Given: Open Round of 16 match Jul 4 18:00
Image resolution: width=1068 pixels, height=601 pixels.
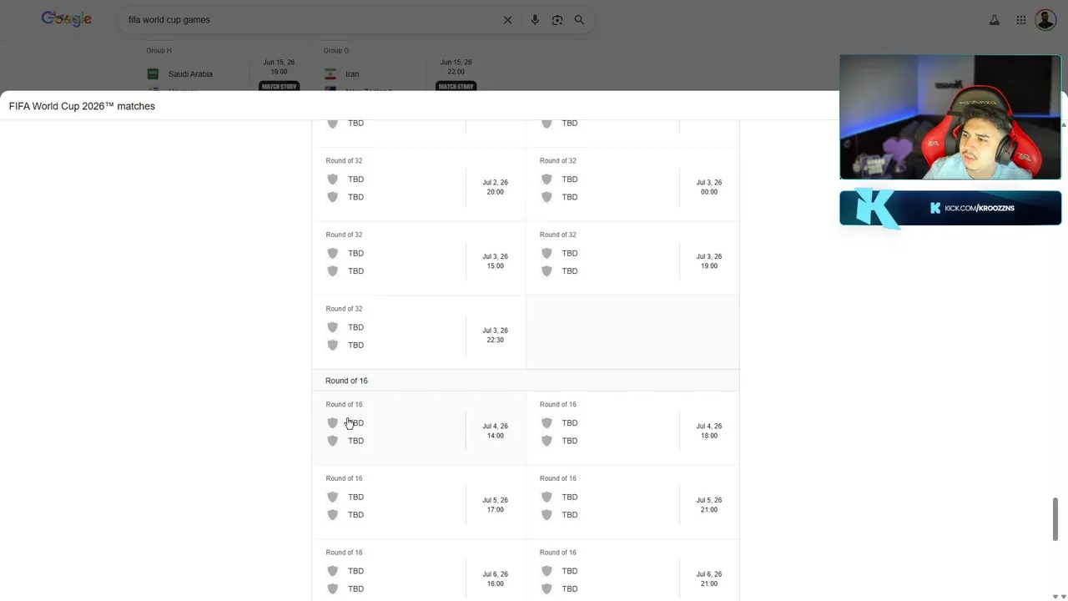Looking at the screenshot, I should point(632,431).
